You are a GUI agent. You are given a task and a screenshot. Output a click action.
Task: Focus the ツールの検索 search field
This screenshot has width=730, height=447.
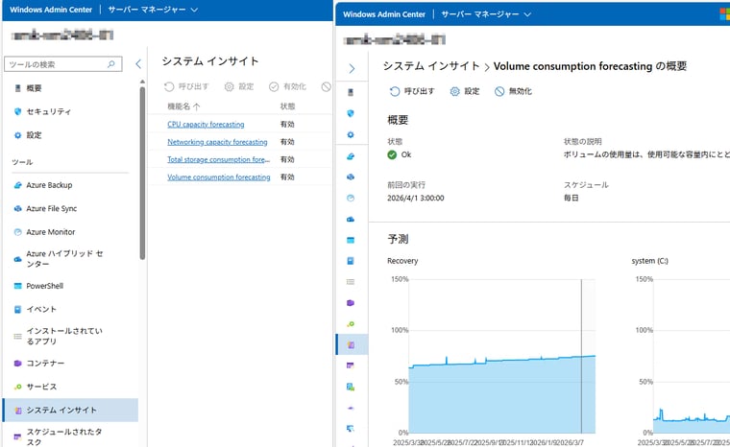(63, 64)
